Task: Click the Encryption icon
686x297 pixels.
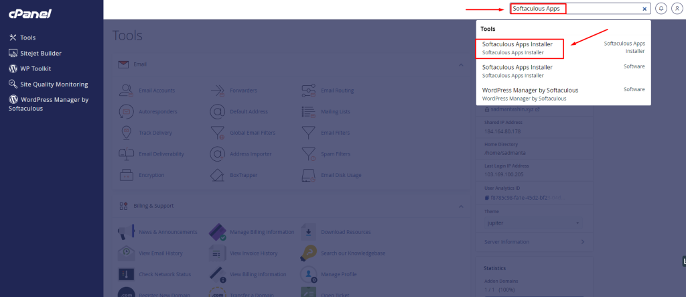Action: [x=126, y=175]
